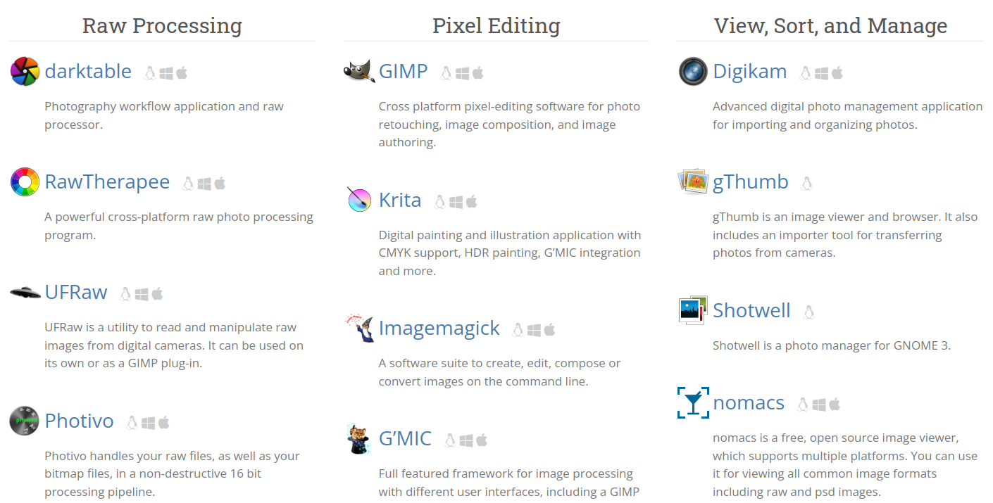Image resolution: width=993 pixels, height=503 pixels.
Task: Click the Photivo dial logo icon
Action: tap(25, 421)
